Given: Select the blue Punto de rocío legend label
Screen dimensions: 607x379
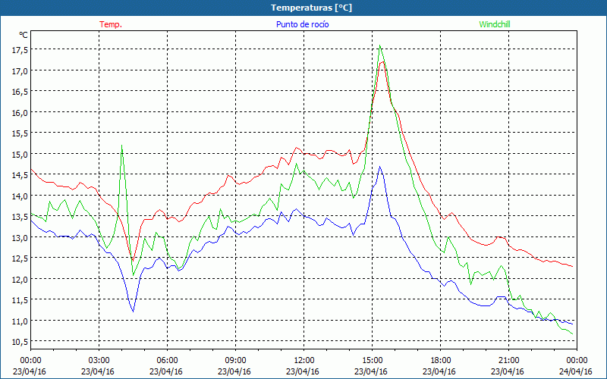Looking at the screenshot, I should [x=302, y=24].
